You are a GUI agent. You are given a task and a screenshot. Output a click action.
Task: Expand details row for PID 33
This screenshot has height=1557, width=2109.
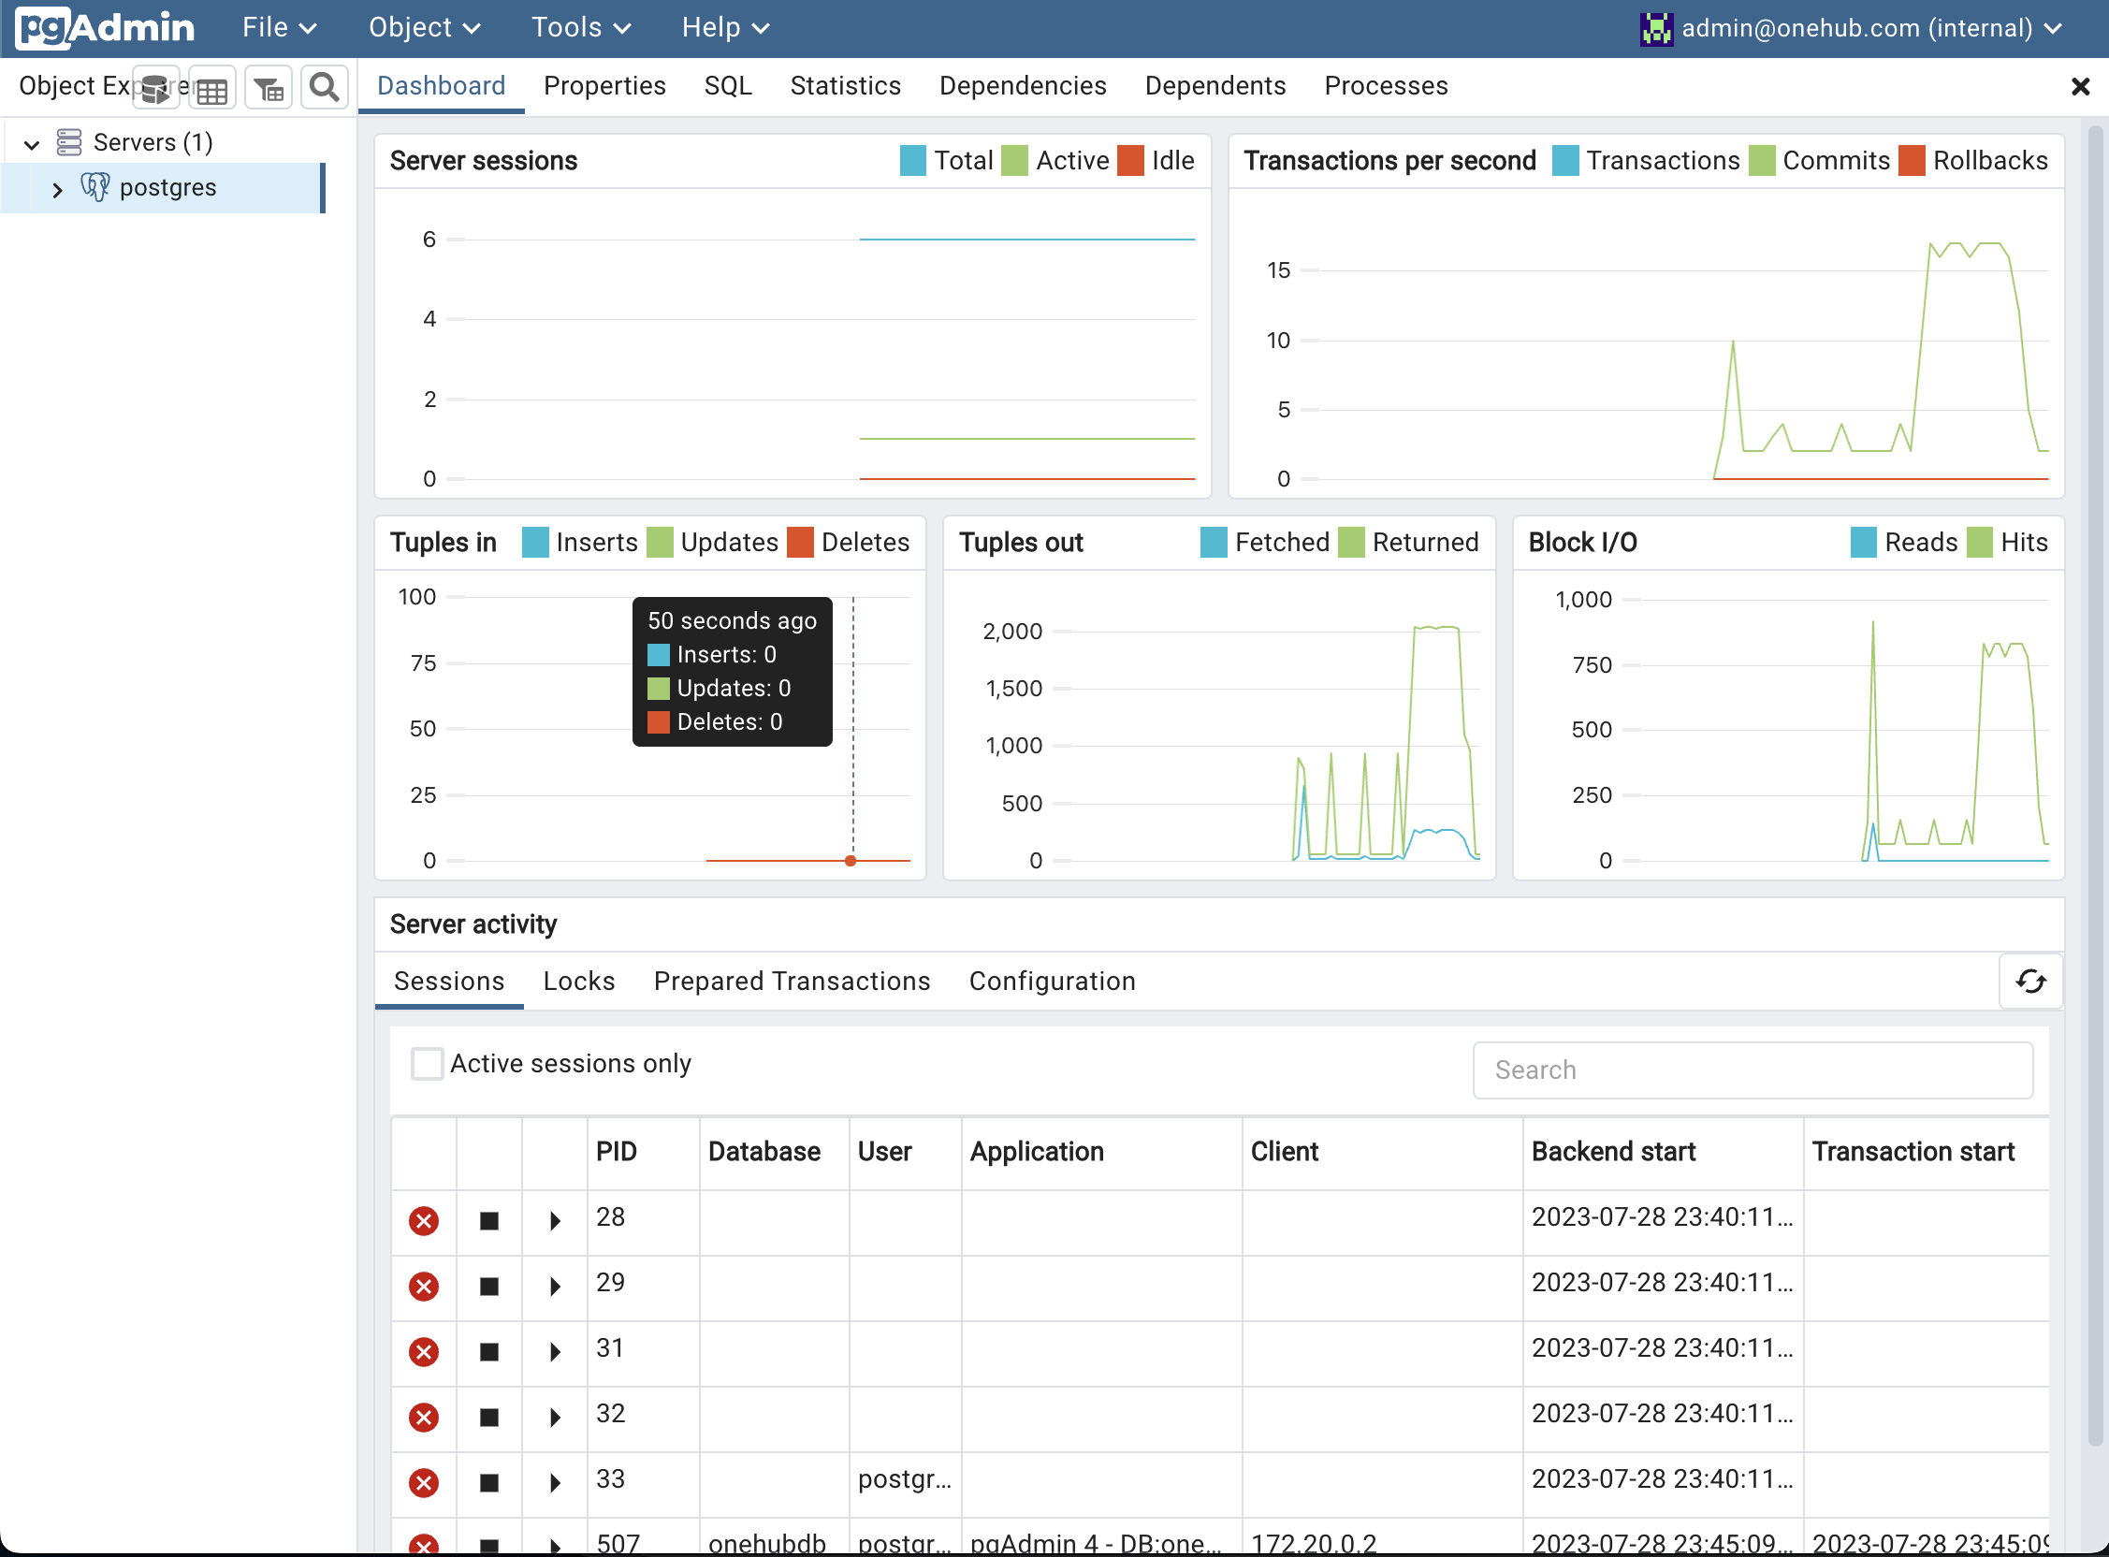555,1483
